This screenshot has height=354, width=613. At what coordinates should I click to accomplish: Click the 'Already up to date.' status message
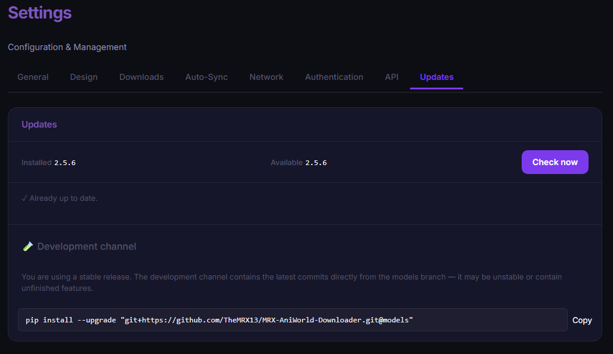[60, 198]
